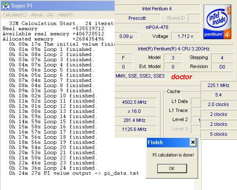Click the Stepping value 4
Screen dimensions: 237x190
pyautogui.click(x=222, y=58)
